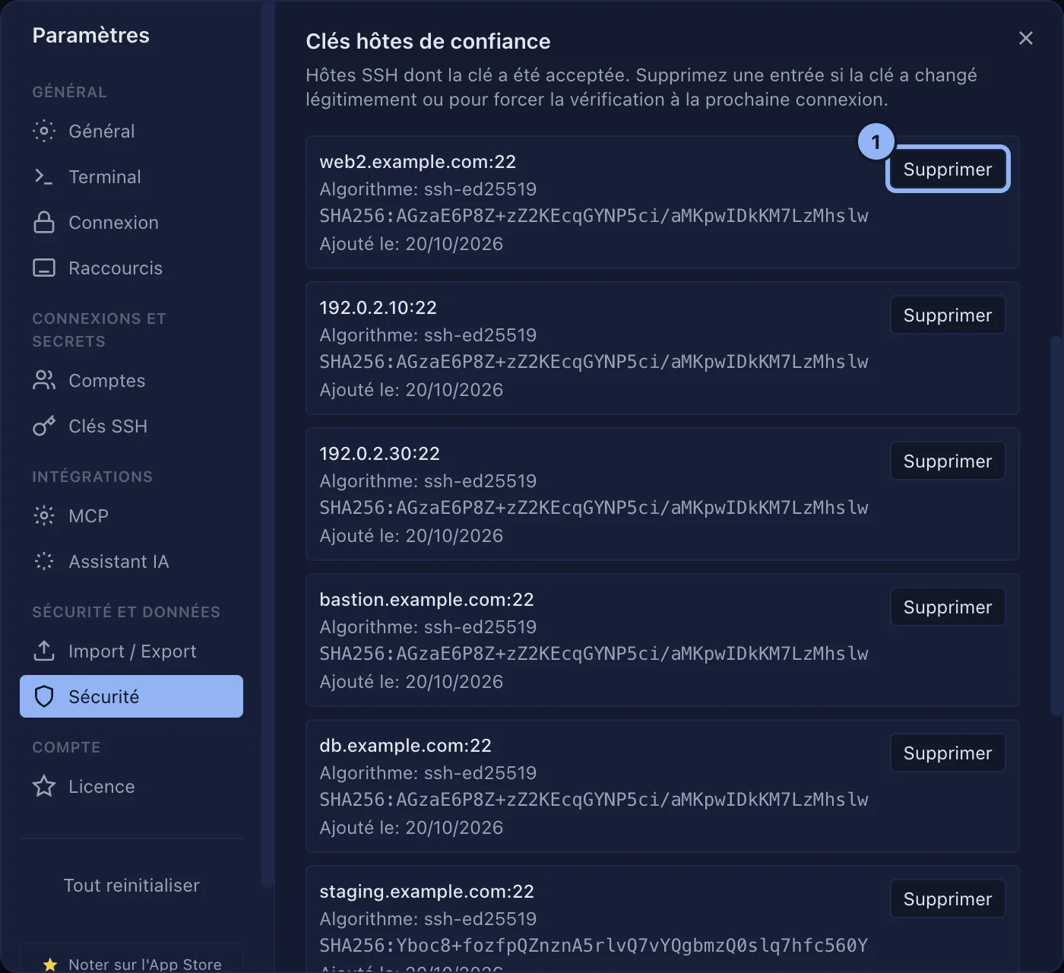Screen dimensions: 1064x973
Task: Click Ajouté le date under 192.0.2.30:22
Action: click(x=411, y=535)
